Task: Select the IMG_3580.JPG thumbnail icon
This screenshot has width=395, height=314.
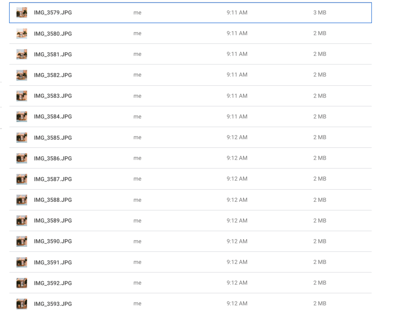Action: pyautogui.click(x=22, y=34)
